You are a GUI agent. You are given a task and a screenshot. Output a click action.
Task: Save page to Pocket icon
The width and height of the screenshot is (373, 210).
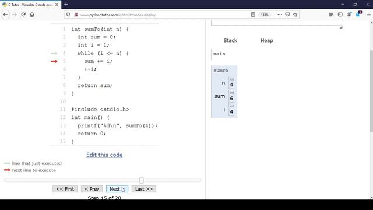[287, 15]
